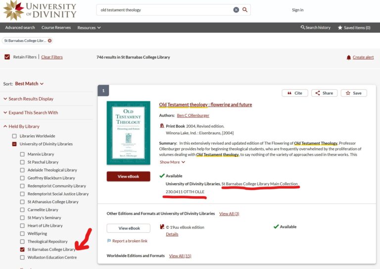The width and height of the screenshot is (380, 269).
Task: Open Saved Items star icon
Action: click(x=340, y=28)
